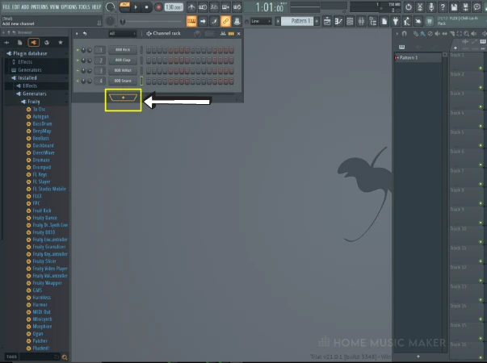The height and width of the screenshot is (363, 487).
Task: Open the Pattern 1 selector
Action: [x=297, y=21]
